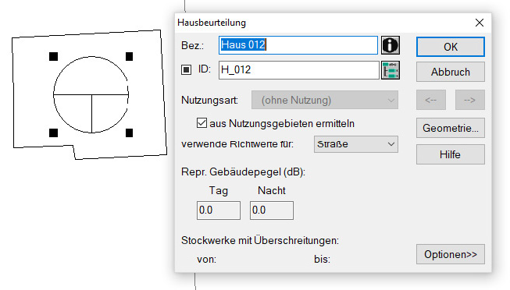Uncheck 'aus Nutzungsgebieten ermitteln'
This screenshot has height=290, width=510.
[x=202, y=123]
